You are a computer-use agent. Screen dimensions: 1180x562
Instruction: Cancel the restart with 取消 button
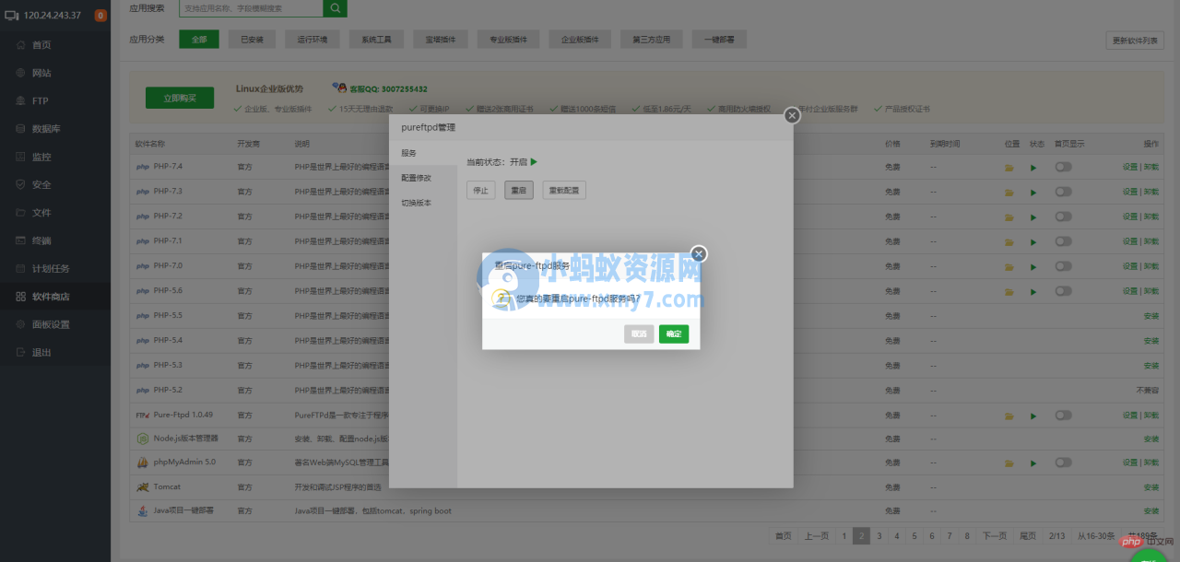(x=639, y=334)
